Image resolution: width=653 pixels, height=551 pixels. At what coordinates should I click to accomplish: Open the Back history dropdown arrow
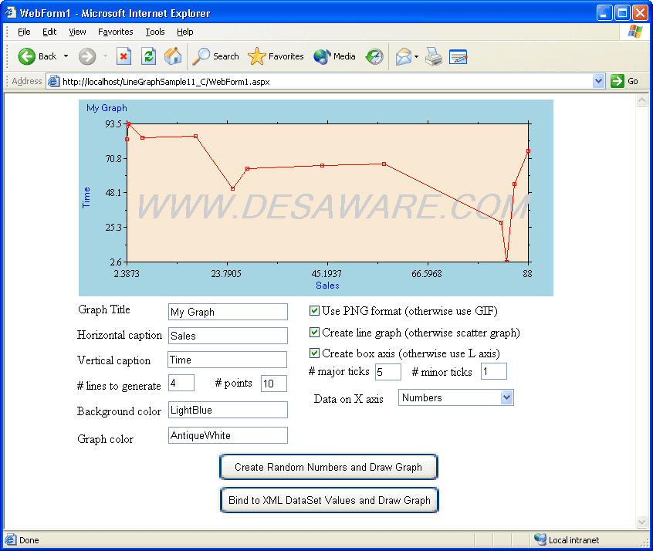[66, 56]
